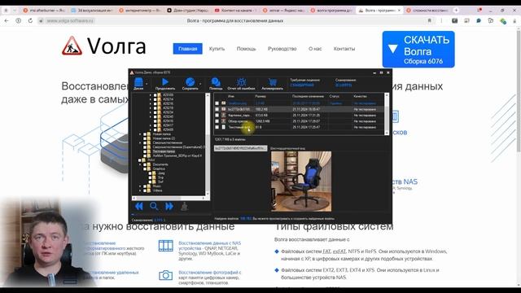Click the bookmark icon in address bar
Viewport: 521px width, 293px height.
click(429, 20)
